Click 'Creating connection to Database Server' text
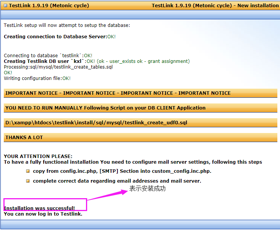The height and width of the screenshot is (230, 280). point(55,37)
